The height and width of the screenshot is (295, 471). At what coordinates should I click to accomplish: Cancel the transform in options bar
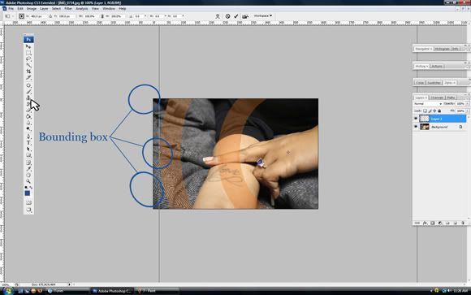(227, 16)
